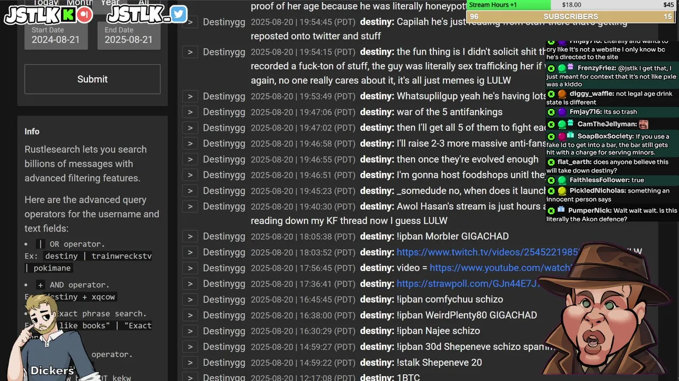
Task: Expand the 18:03:52 twitch link row
Action: [190, 252]
